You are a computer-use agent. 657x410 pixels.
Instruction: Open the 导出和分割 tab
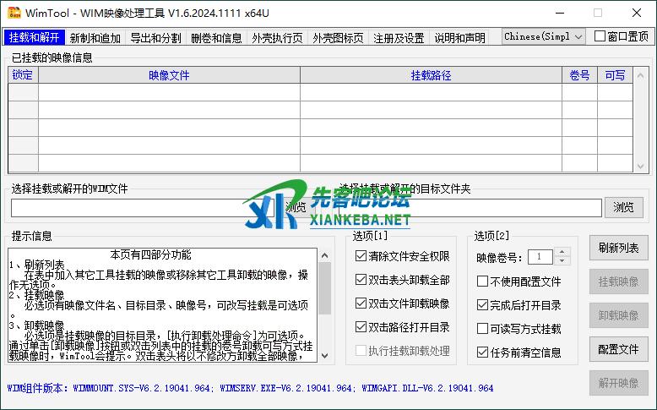[155, 38]
